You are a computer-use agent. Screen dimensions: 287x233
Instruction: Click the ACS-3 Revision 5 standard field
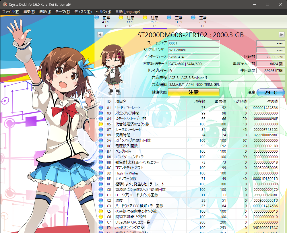[x=226, y=77]
